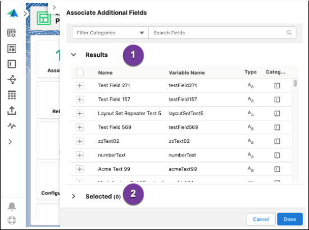Select the testField271 variable name
This screenshot has width=309, height=230.
click(183, 85)
